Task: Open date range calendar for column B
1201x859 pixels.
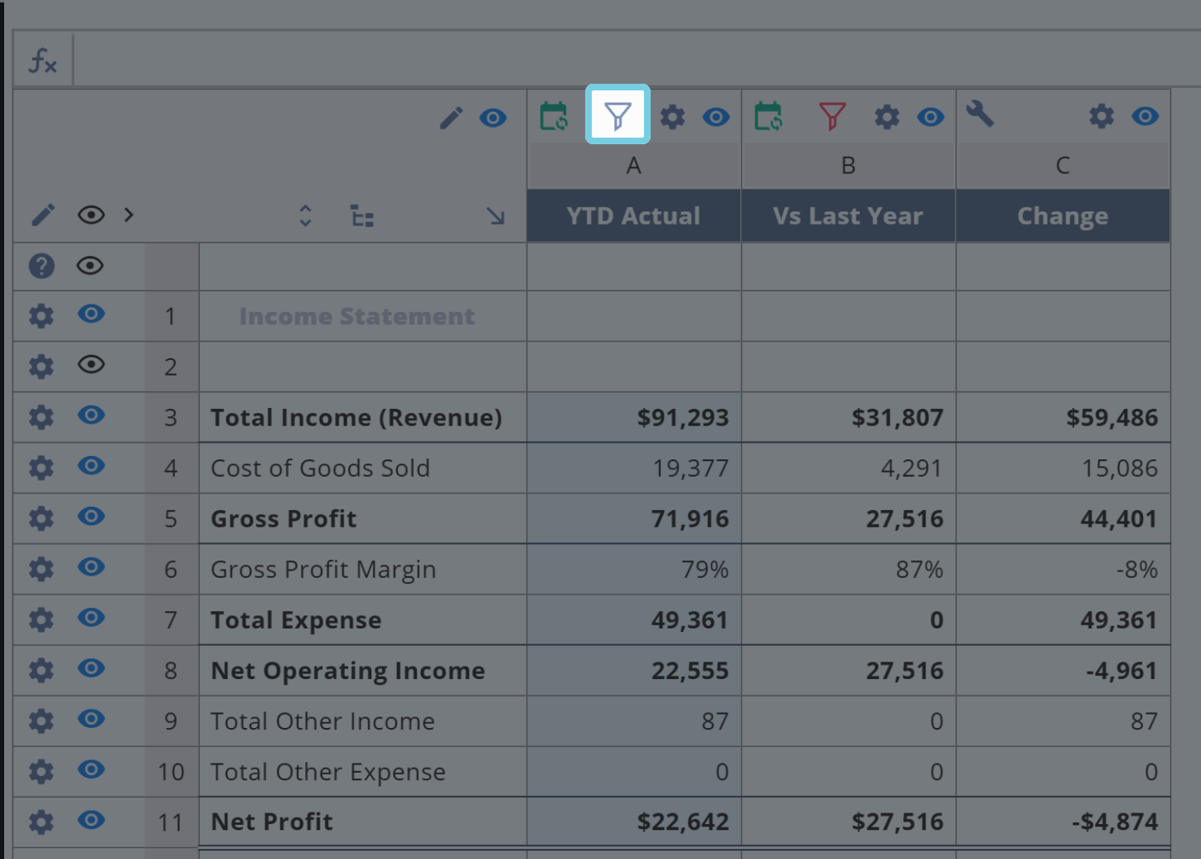Action: (x=768, y=116)
